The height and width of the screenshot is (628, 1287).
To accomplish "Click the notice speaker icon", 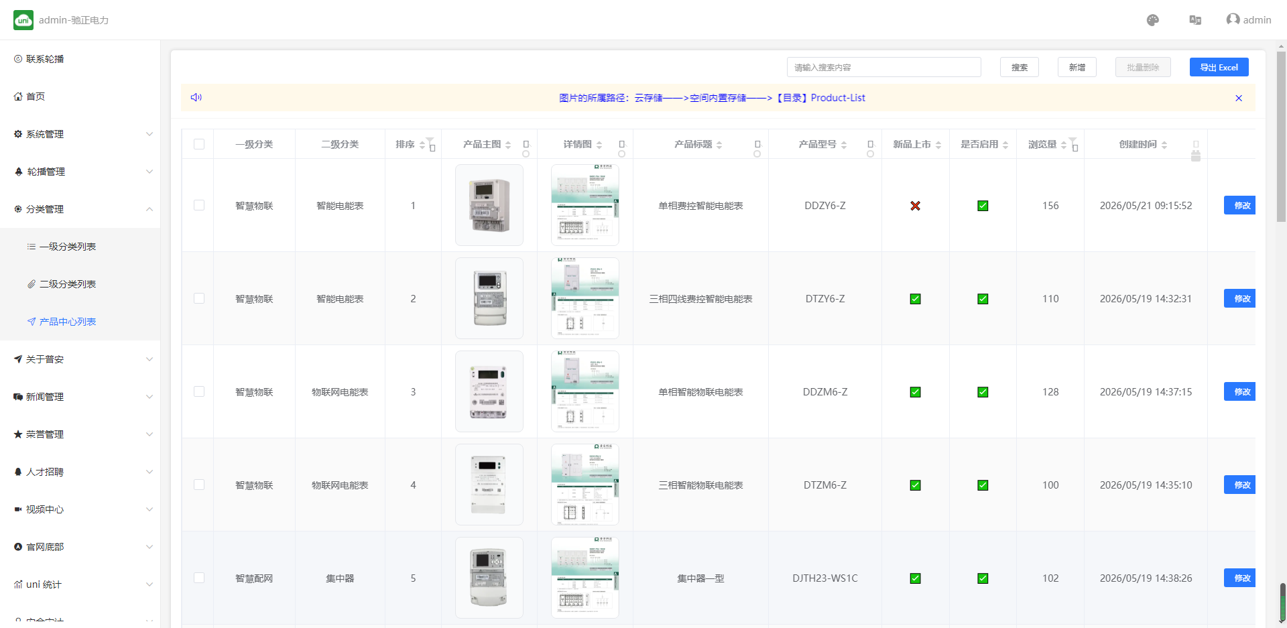I will click(x=196, y=97).
